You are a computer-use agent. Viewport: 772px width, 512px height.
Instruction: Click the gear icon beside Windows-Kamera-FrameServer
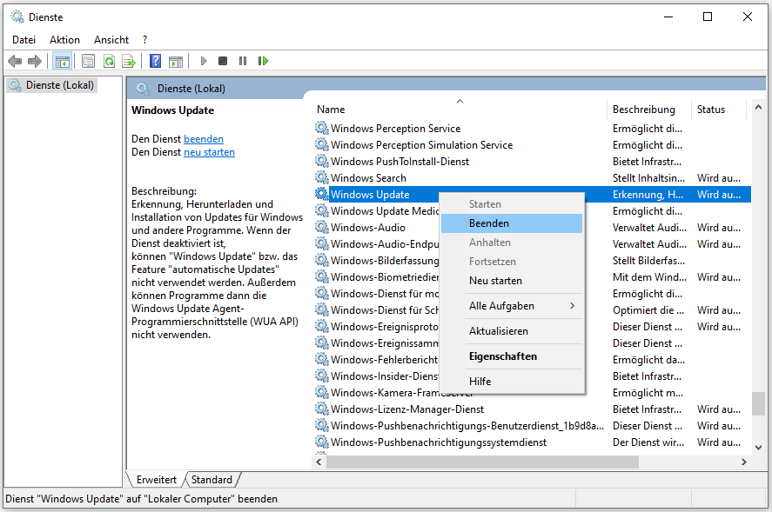click(x=321, y=393)
